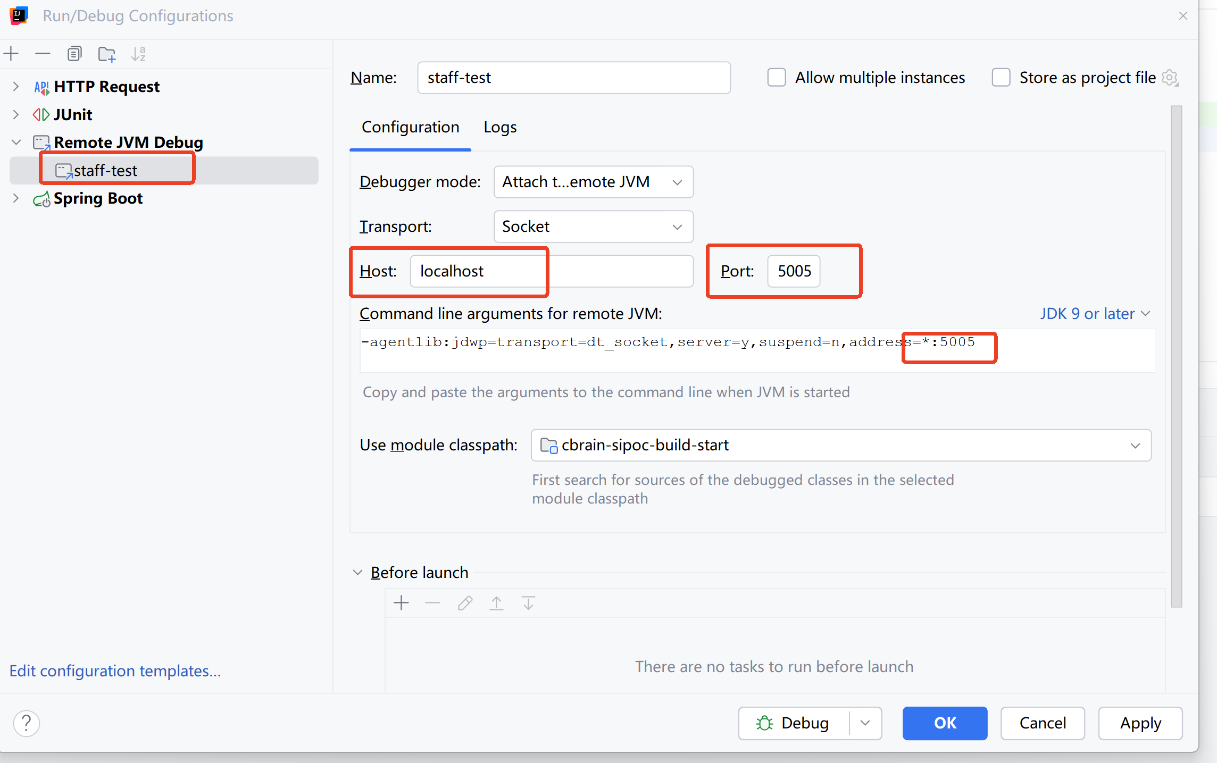This screenshot has width=1217, height=763.
Task: Enable Allow multiple instances checkbox
Action: (777, 78)
